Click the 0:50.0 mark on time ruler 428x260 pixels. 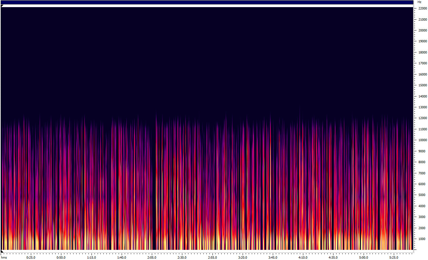(x=61, y=258)
